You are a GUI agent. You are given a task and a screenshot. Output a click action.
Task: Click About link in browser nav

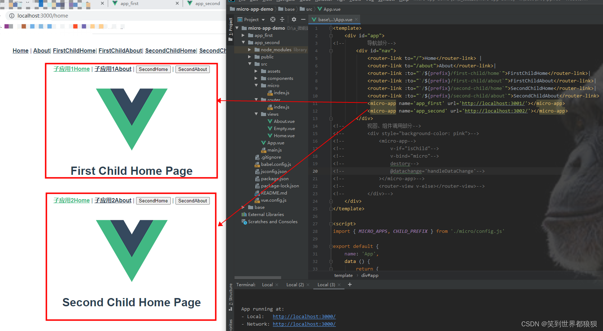(42, 51)
